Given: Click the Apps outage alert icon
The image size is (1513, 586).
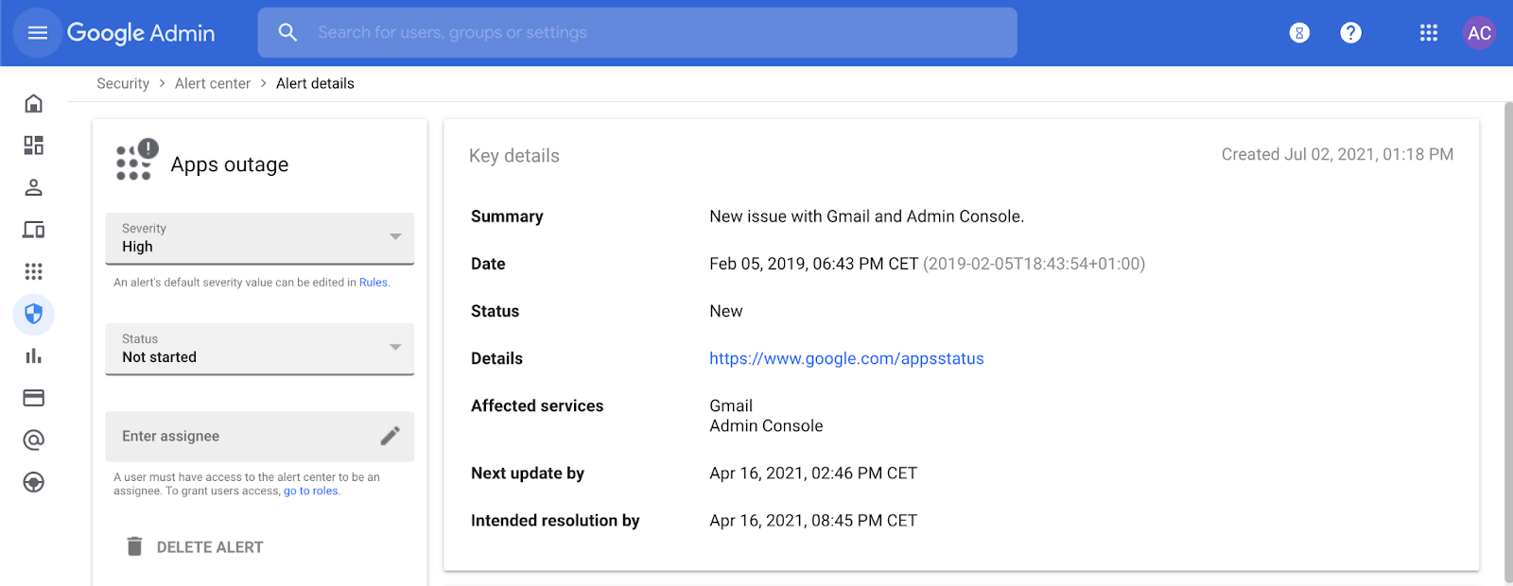Looking at the screenshot, I should click(x=136, y=160).
